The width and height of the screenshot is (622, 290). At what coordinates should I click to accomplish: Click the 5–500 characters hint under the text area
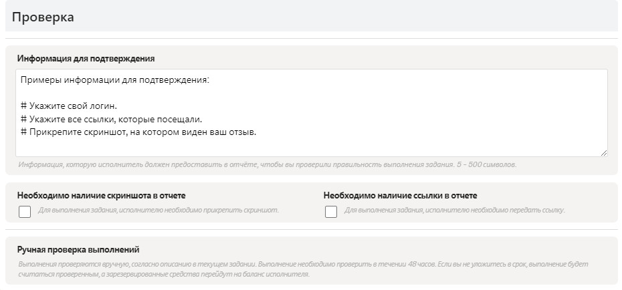point(268,164)
